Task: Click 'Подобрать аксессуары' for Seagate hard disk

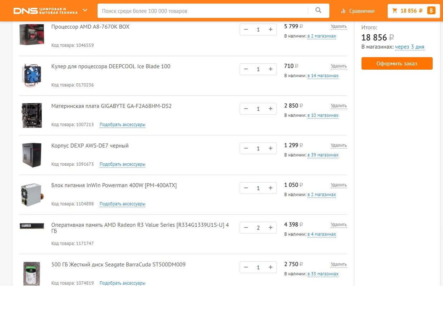Action: 122,283
